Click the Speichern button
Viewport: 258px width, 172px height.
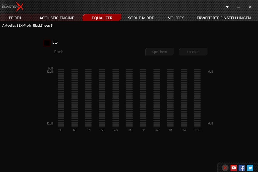(x=160, y=52)
